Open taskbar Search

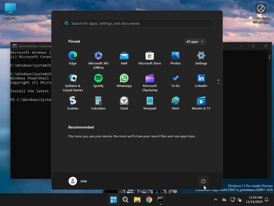click(x=125, y=200)
